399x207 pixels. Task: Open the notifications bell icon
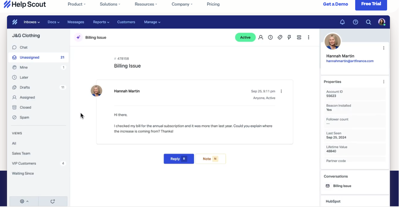tap(342, 22)
